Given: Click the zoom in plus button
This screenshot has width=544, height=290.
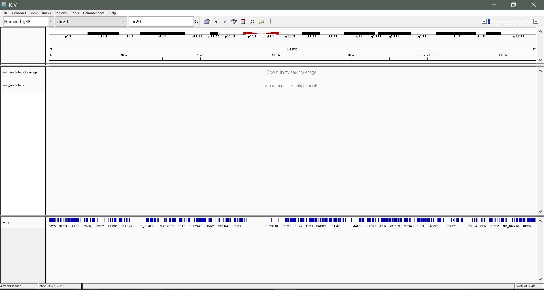Looking at the screenshot, I should tap(536, 22).
